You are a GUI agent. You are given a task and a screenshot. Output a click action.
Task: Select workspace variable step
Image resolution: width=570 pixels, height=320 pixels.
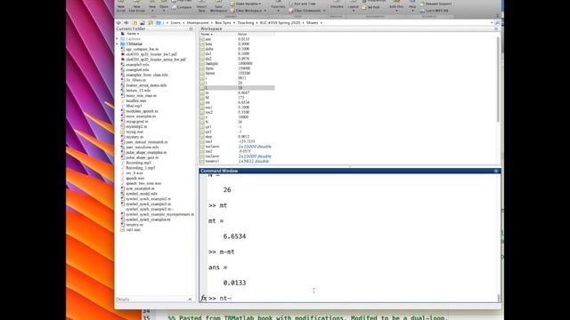click(208, 137)
